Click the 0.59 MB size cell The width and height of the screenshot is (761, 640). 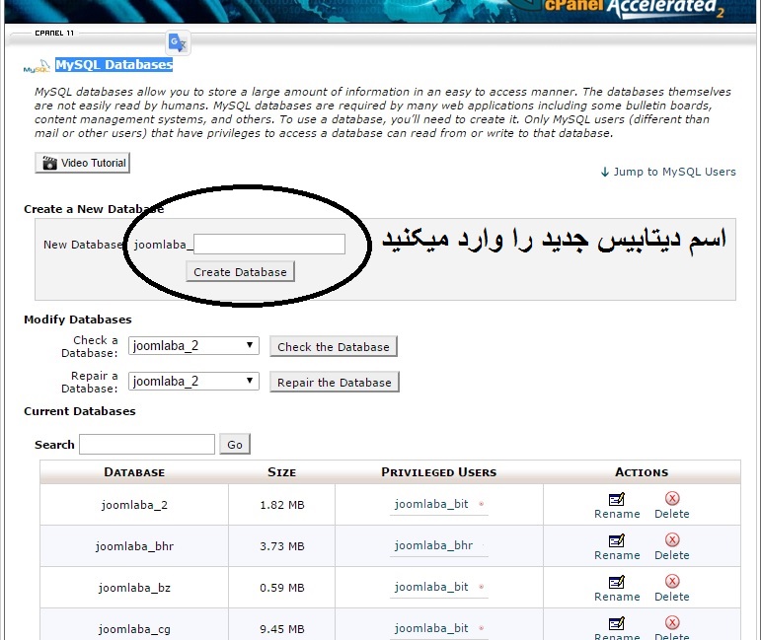pos(282,588)
